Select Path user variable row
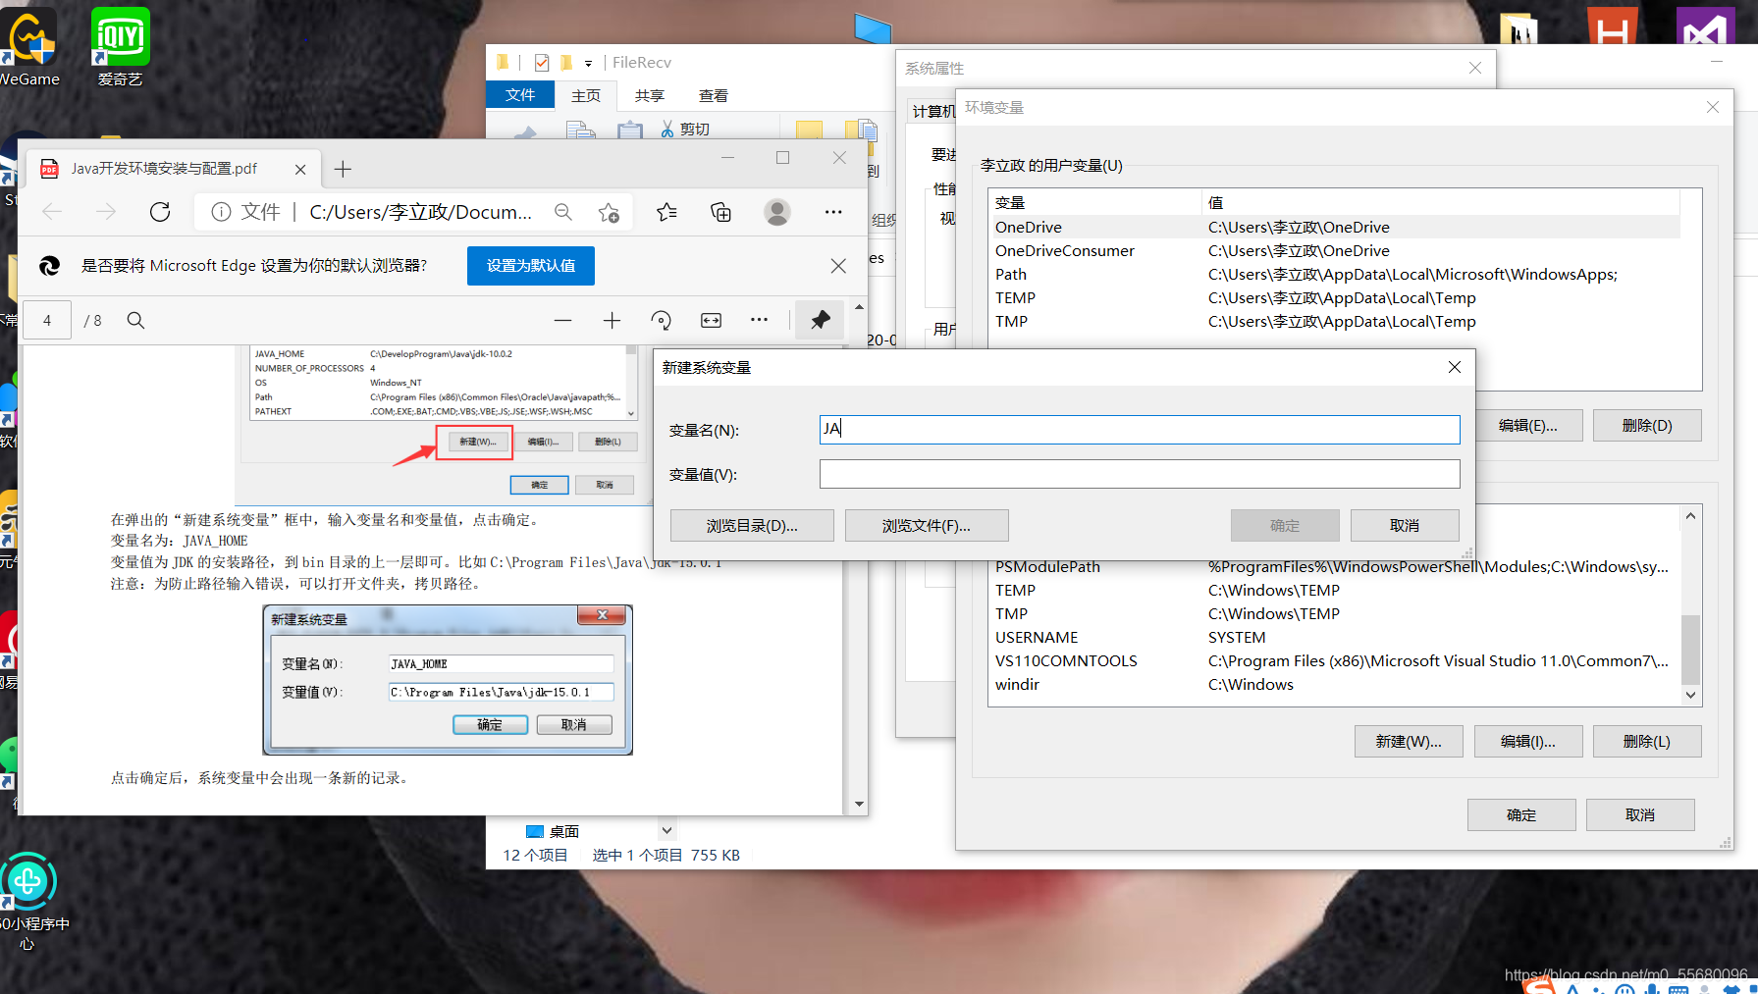This screenshot has width=1758, height=994. tap(1335, 275)
